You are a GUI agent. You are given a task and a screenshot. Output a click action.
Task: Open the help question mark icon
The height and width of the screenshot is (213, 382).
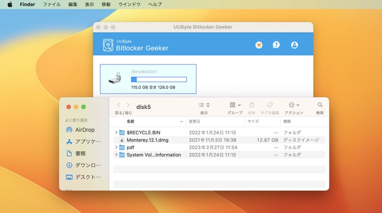click(276, 45)
